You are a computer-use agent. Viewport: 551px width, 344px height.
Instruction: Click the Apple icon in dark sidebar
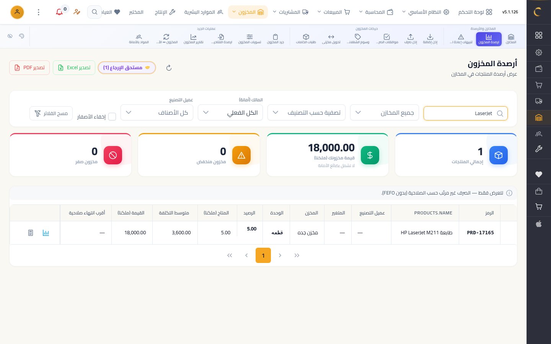click(x=539, y=224)
